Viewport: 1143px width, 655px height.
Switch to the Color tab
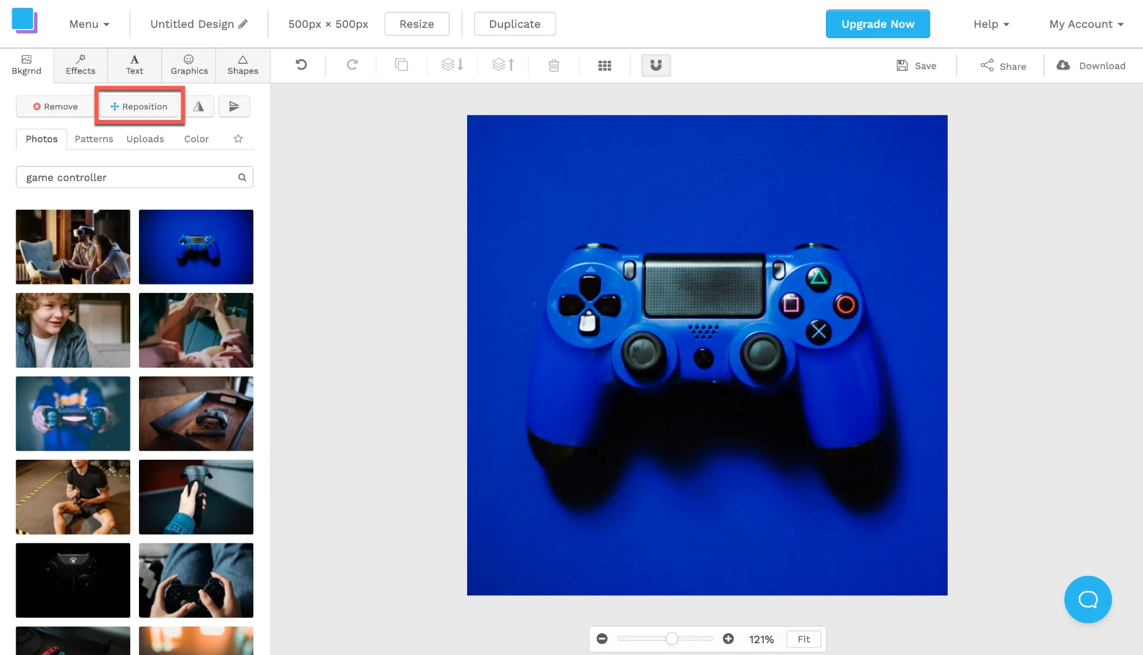[x=196, y=139]
